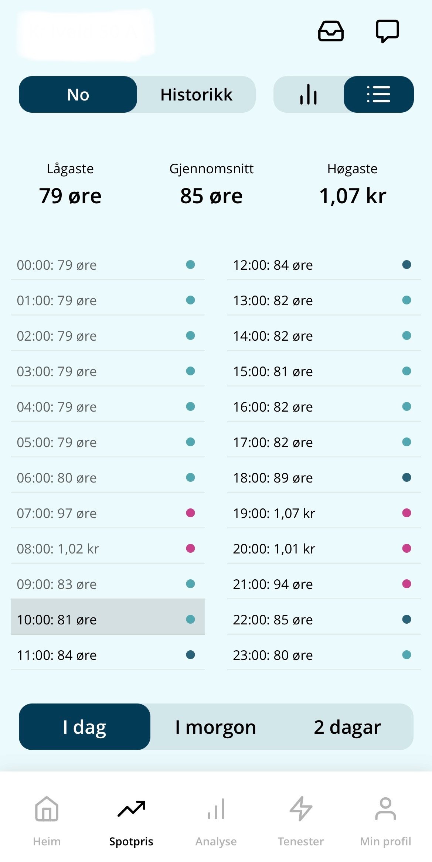Click pink dot for 08:00 price
The width and height of the screenshot is (432, 862).
(190, 548)
